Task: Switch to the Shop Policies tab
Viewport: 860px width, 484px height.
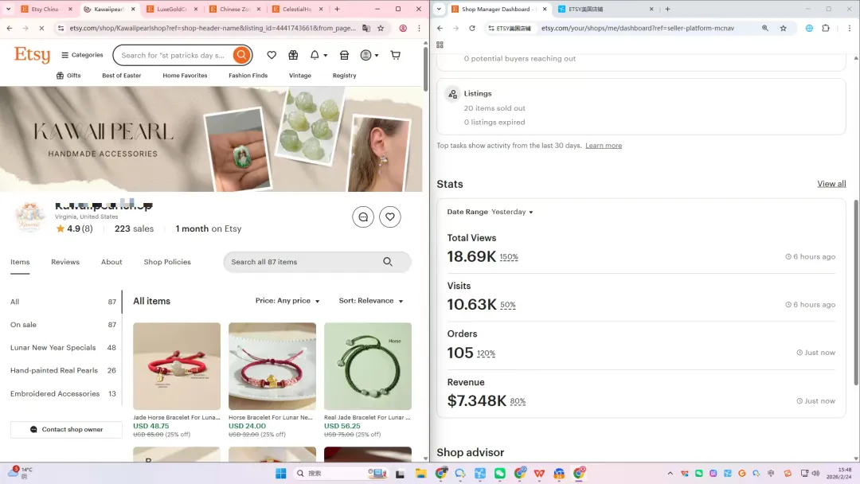Action: tap(167, 262)
